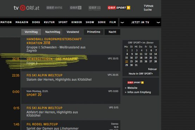Image resolution: width=195 pixels, height=130 pixels.
Task: Select the ORF III channel logo
Action: coord(95,8)
